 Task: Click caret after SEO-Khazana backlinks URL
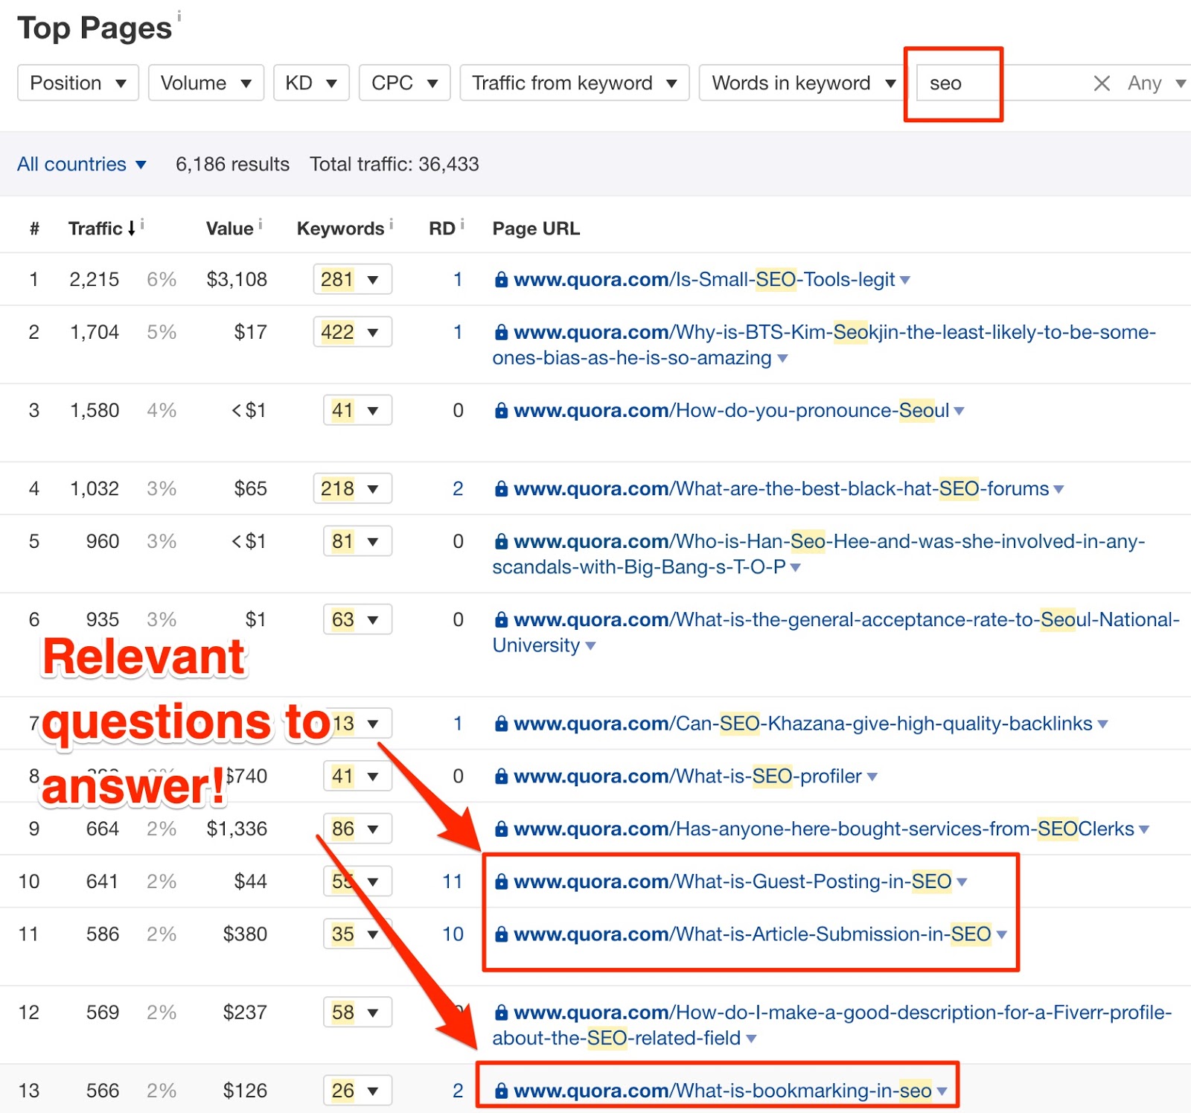pos(1102,724)
